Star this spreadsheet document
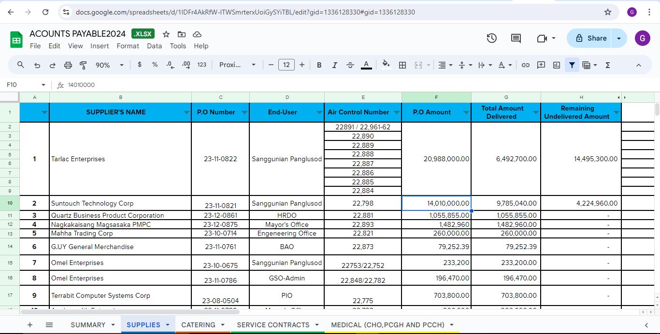 [x=166, y=34]
